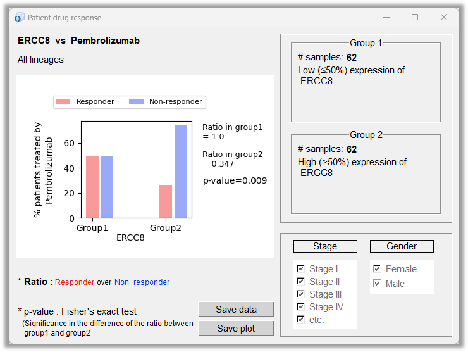
Task: Toggle the Stage I checkbox
Action: click(300, 268)
